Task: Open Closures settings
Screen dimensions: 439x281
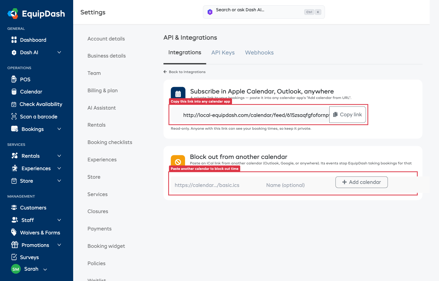Action: pos(98,211)
